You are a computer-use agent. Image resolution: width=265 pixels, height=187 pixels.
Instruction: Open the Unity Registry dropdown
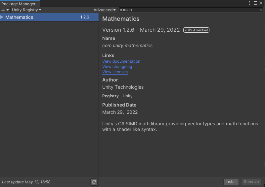(26, 10)
